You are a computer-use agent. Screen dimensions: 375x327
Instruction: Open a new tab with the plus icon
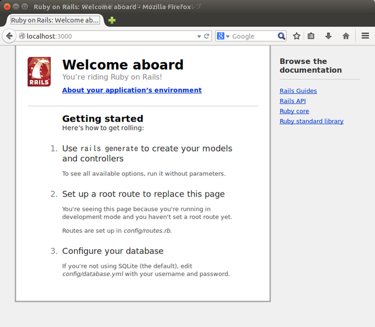pyautogui.click(x=112, y=20)
